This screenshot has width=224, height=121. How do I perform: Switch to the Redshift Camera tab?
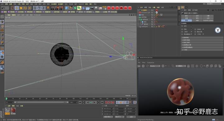208,20
